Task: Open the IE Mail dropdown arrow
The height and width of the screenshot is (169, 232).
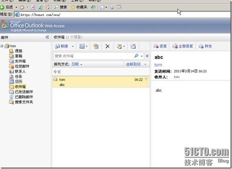Action: [x=106, y=8]
